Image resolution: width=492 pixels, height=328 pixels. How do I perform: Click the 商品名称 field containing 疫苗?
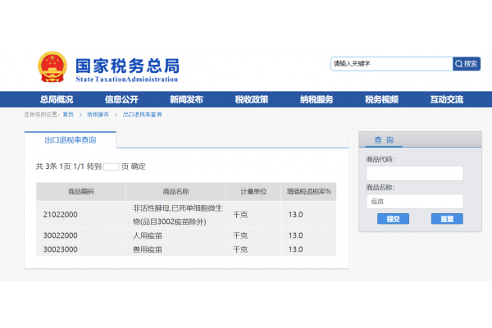click(414, 201)
